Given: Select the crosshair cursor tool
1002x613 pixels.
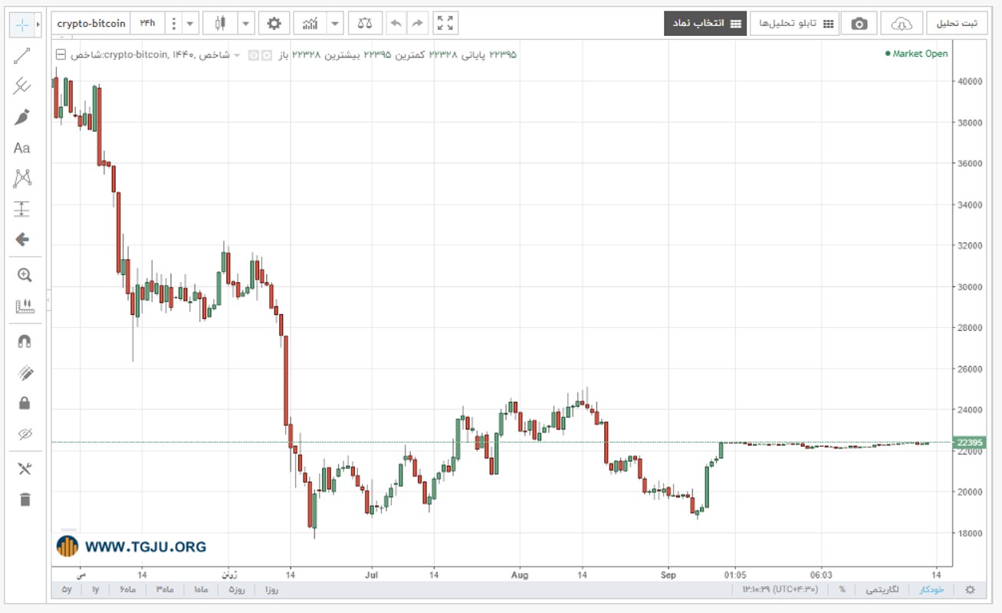Looking at the screenshot, I should 22,25.
